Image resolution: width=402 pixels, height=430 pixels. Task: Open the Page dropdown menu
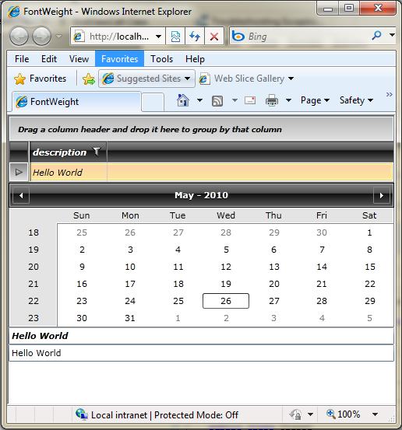tap(315, 100)
